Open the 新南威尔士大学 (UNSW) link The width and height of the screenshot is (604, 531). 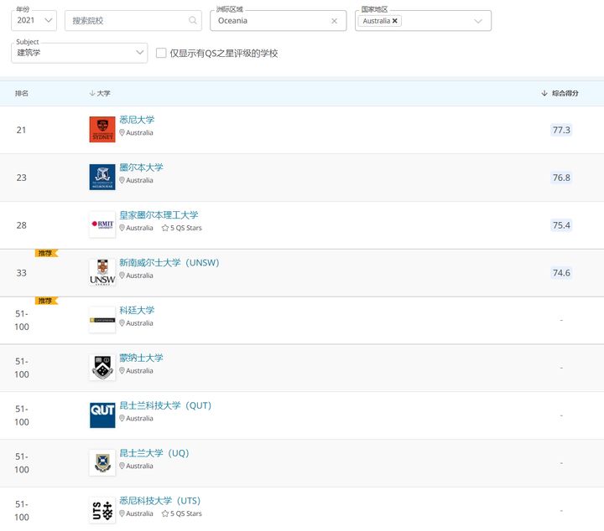[x=169, y=263]
